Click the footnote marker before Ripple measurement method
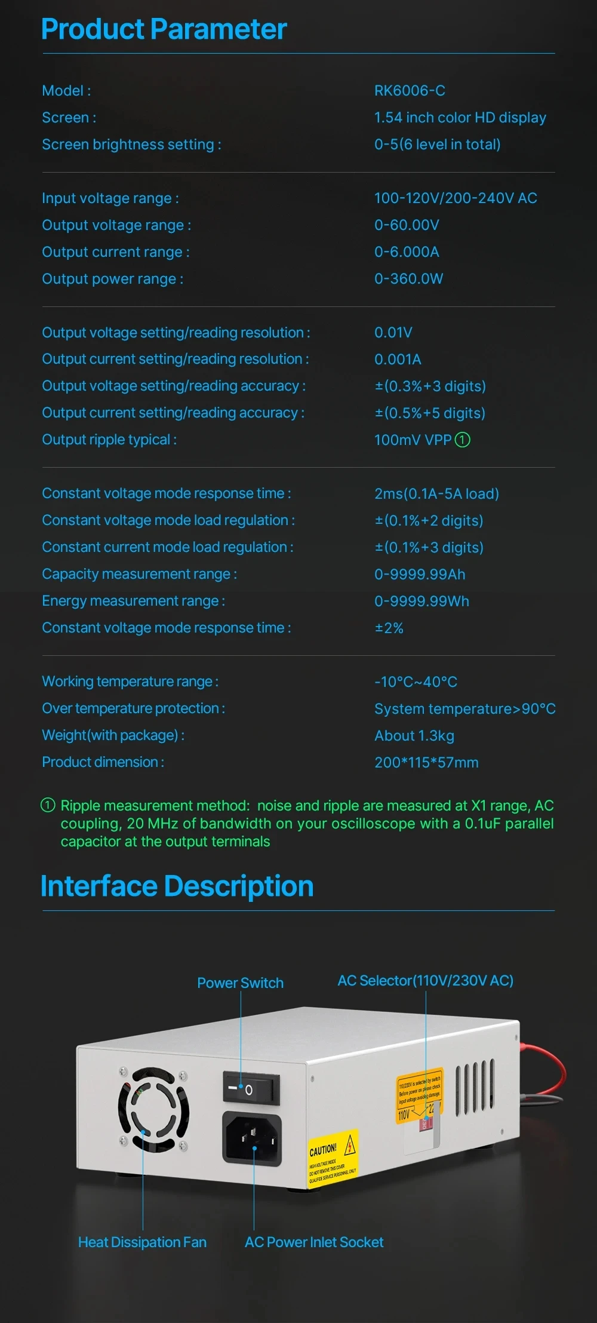Viewport: 597px width, 1323px height. [x=48, y=805]
